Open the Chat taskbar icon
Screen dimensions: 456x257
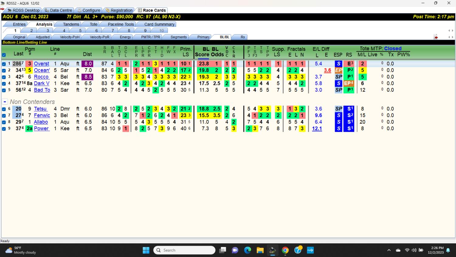pos(235,250)
